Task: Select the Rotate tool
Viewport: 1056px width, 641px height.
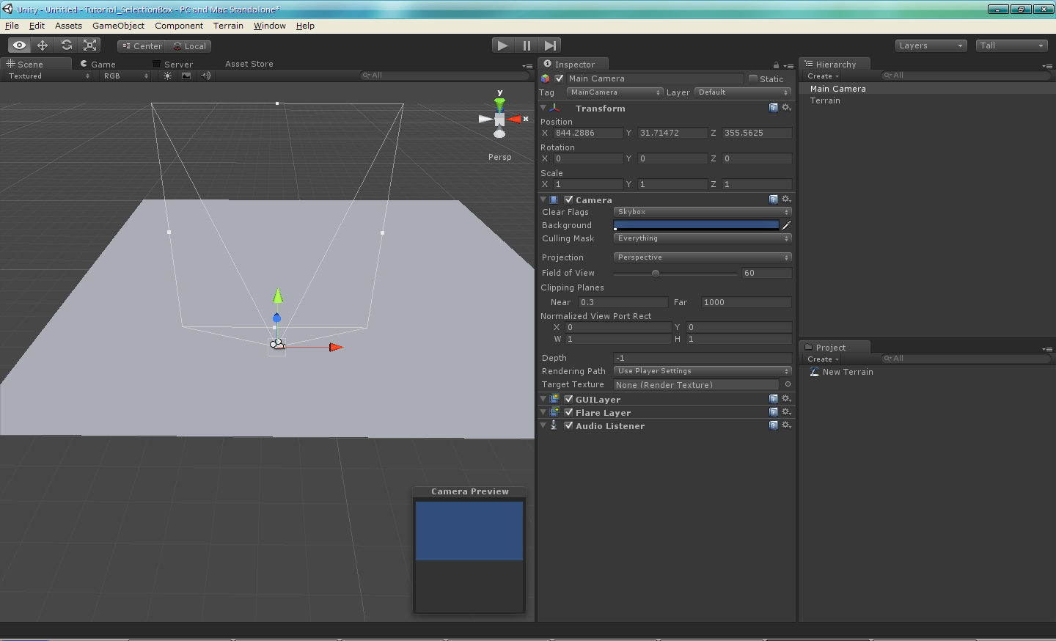Action: pyautogui.click(x=66, y=45)
